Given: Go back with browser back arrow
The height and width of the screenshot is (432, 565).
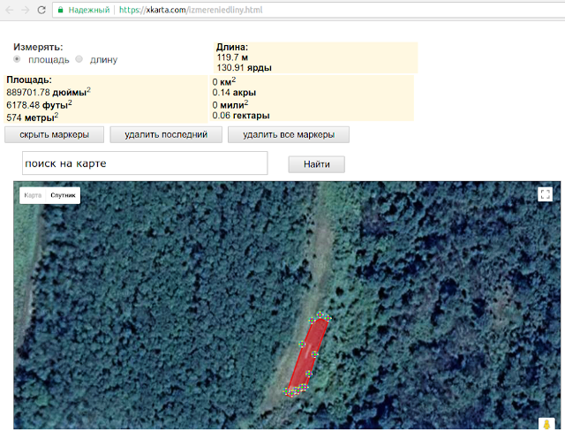Looking at the screenshot, I should click(10, 10).
